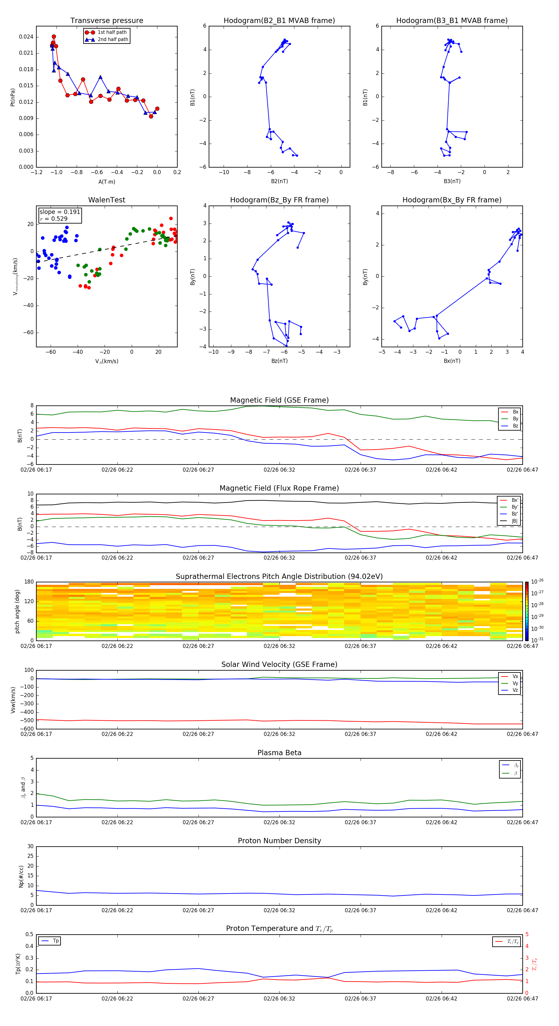The height and width of the screenshot is (1026, 559).
Task: Click the "Tp(10^6K)" y-axis label
Action: click(18, 964)
